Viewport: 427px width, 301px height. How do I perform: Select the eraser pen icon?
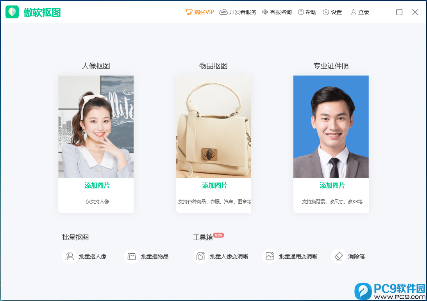pyautogui.click(x=339, y=256)
